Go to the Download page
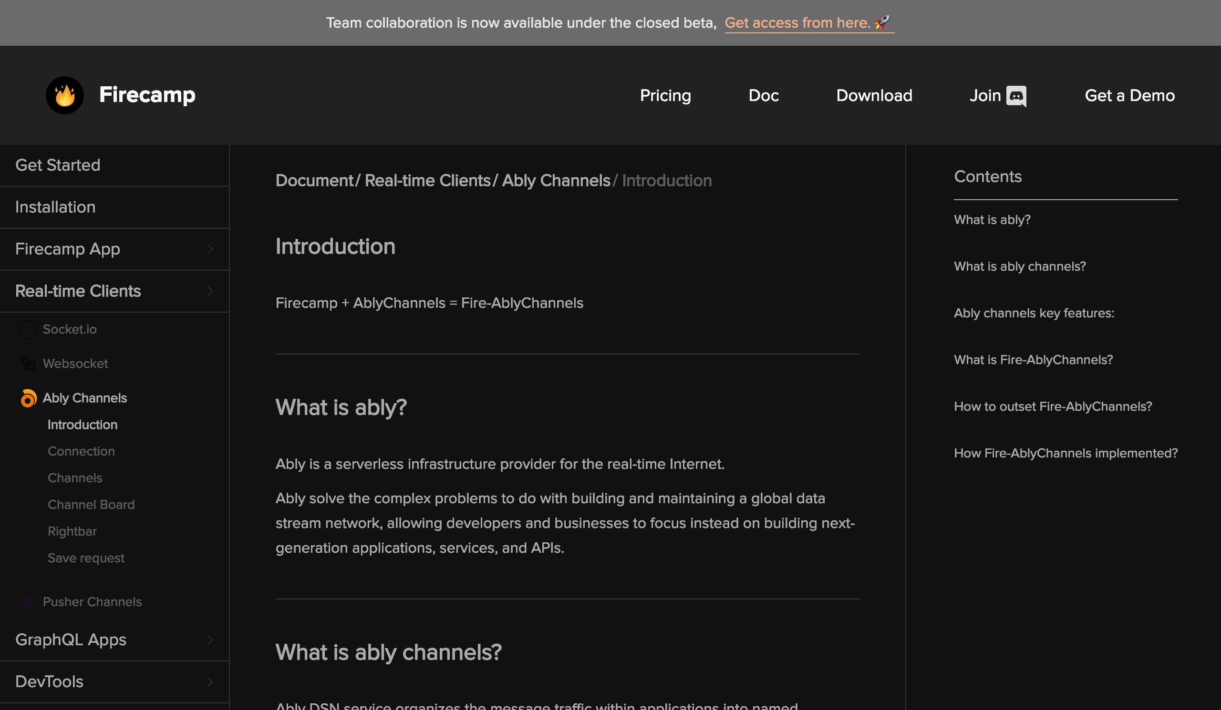Image resolution: width=1221 pixels, height=710 pixels. tap(874, 95)
